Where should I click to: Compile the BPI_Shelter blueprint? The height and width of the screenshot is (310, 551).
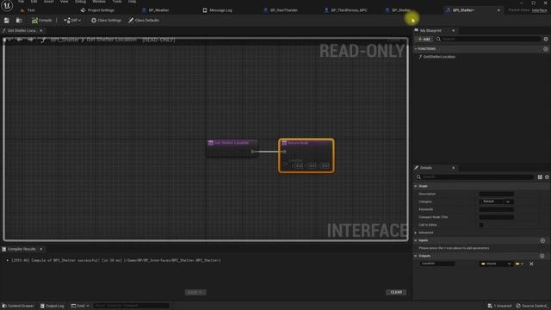point(42,21)
